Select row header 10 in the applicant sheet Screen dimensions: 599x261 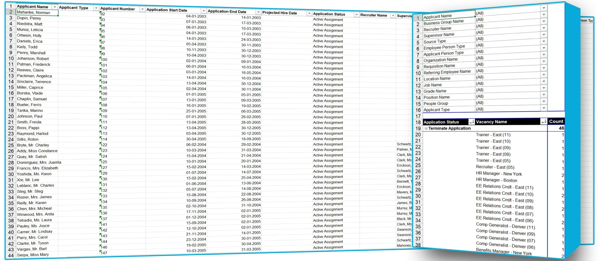(11, 58)
